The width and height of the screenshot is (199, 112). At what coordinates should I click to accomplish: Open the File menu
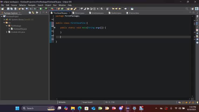click(2, 5)
